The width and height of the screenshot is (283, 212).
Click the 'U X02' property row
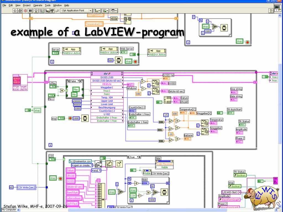tap(107, 114)
